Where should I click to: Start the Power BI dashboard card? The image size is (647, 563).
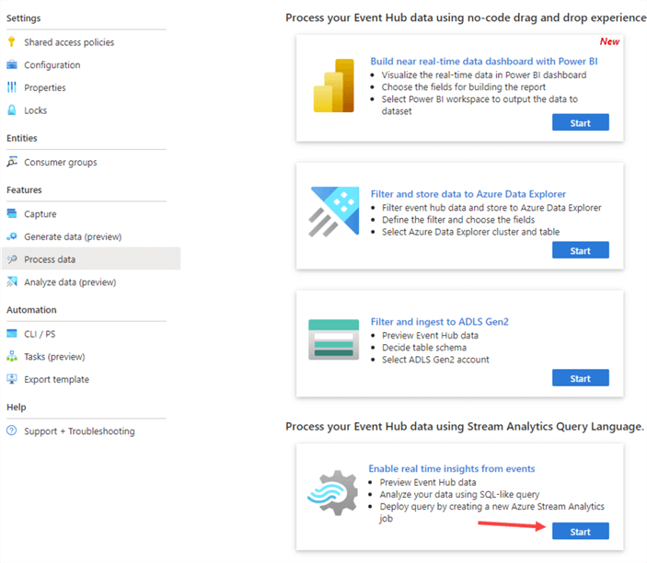(x=580, y=122)
